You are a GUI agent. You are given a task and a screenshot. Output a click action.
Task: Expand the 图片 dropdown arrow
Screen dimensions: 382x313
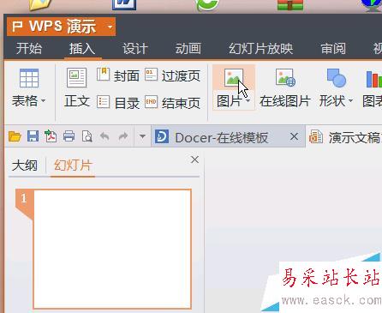pos(248,101)
